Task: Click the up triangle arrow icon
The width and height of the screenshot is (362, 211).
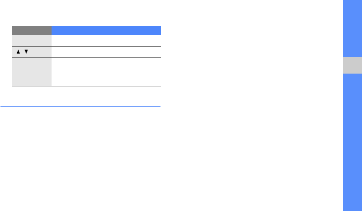Action: pos(19,52)
